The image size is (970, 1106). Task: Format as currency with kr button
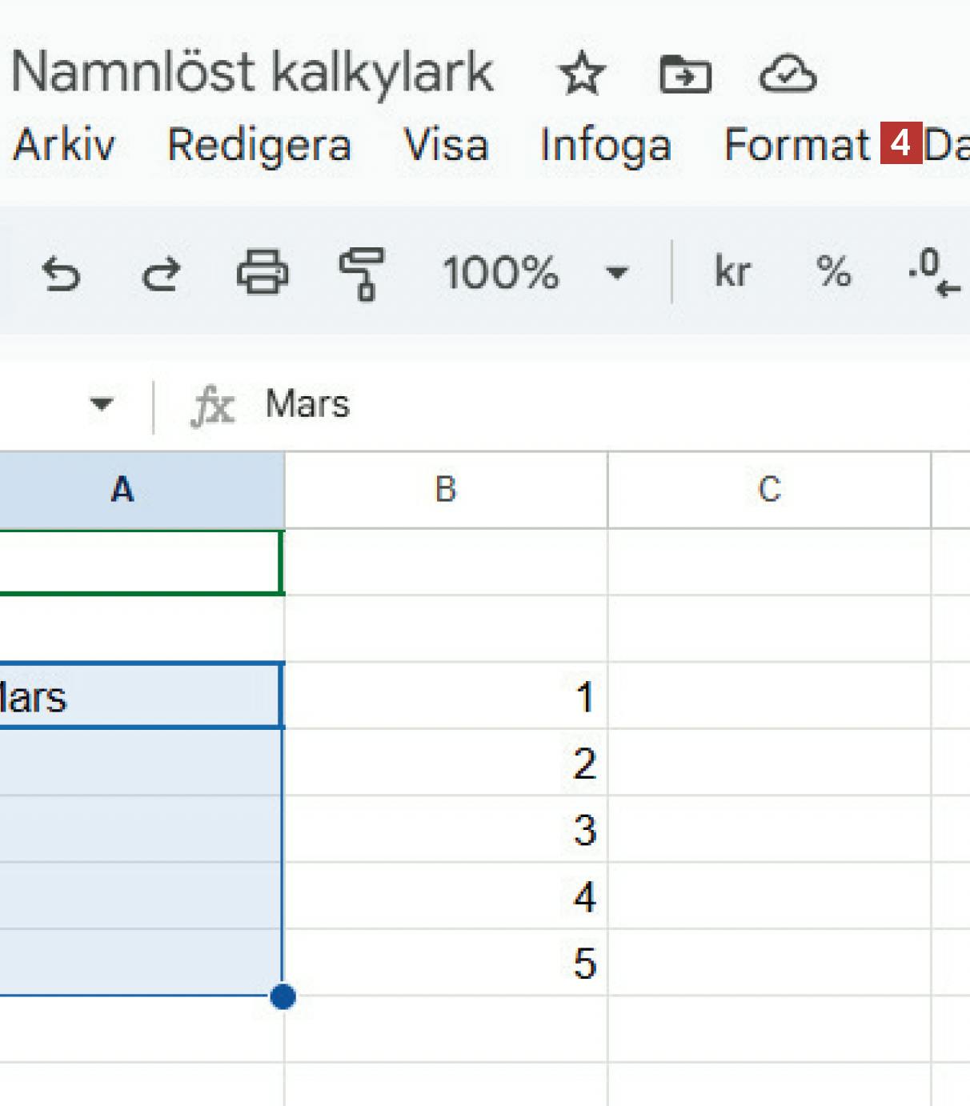click(x=732, y=272)
